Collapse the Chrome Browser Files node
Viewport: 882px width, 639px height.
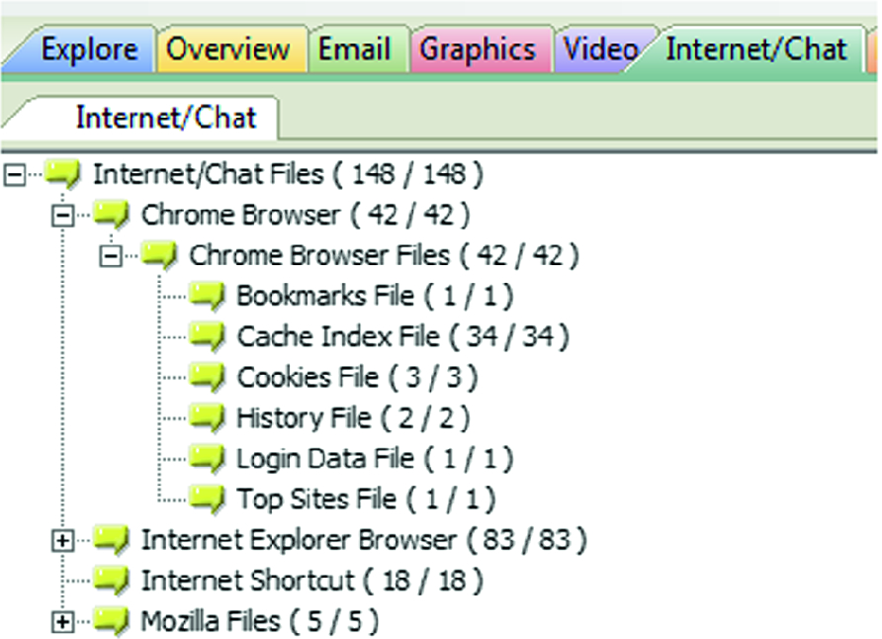pos(111,256)
